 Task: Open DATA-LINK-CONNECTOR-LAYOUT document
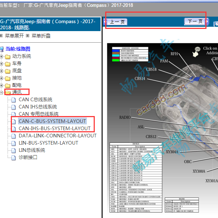[x=58, y=136]
